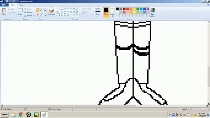The image size is (210, 118).
Task: Choose the Left arrow shape
Action: 74,12
